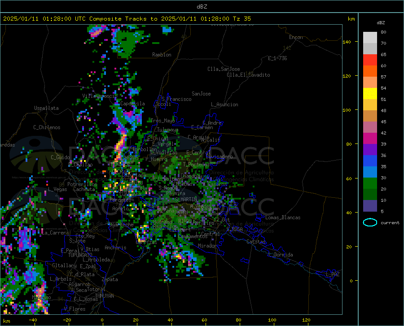Click the L_PAZ map label
This screenshot has width=404, height=326.
click(x=333, y=274)
